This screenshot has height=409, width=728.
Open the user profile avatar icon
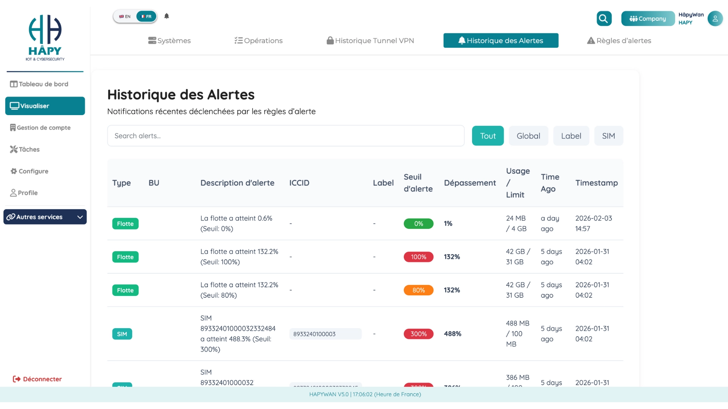tap(715, 19)
